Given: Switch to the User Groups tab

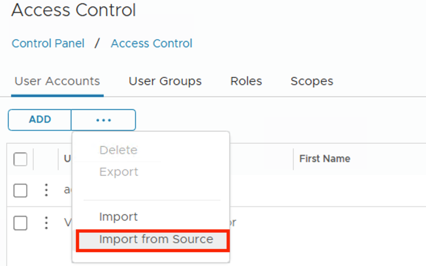Looking at the screenshot, I should click(x=165, y=81).
